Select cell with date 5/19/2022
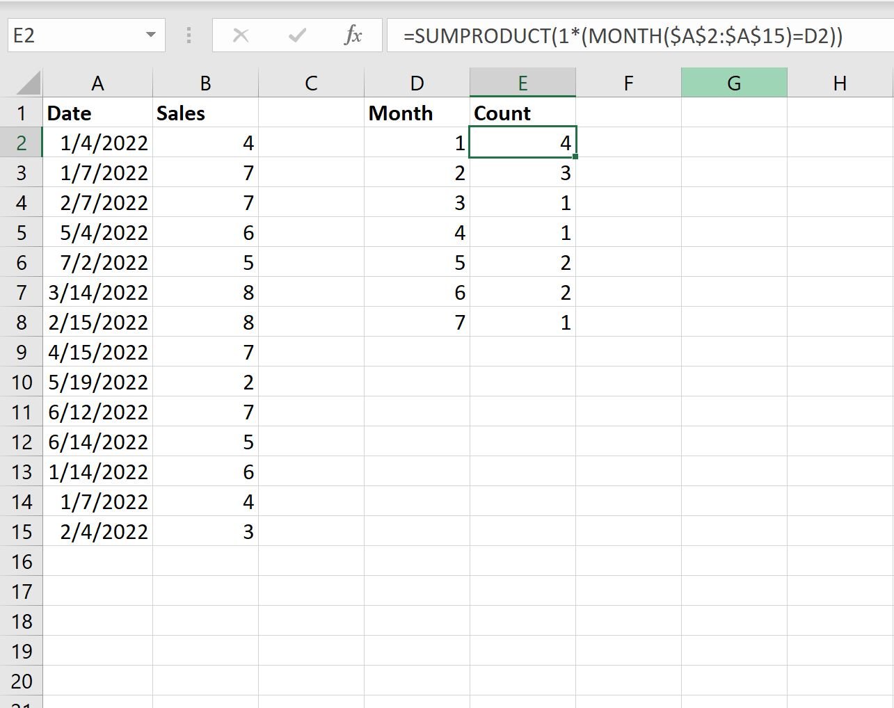This screenshot has height=708, width=894. (x=97, y=382)
